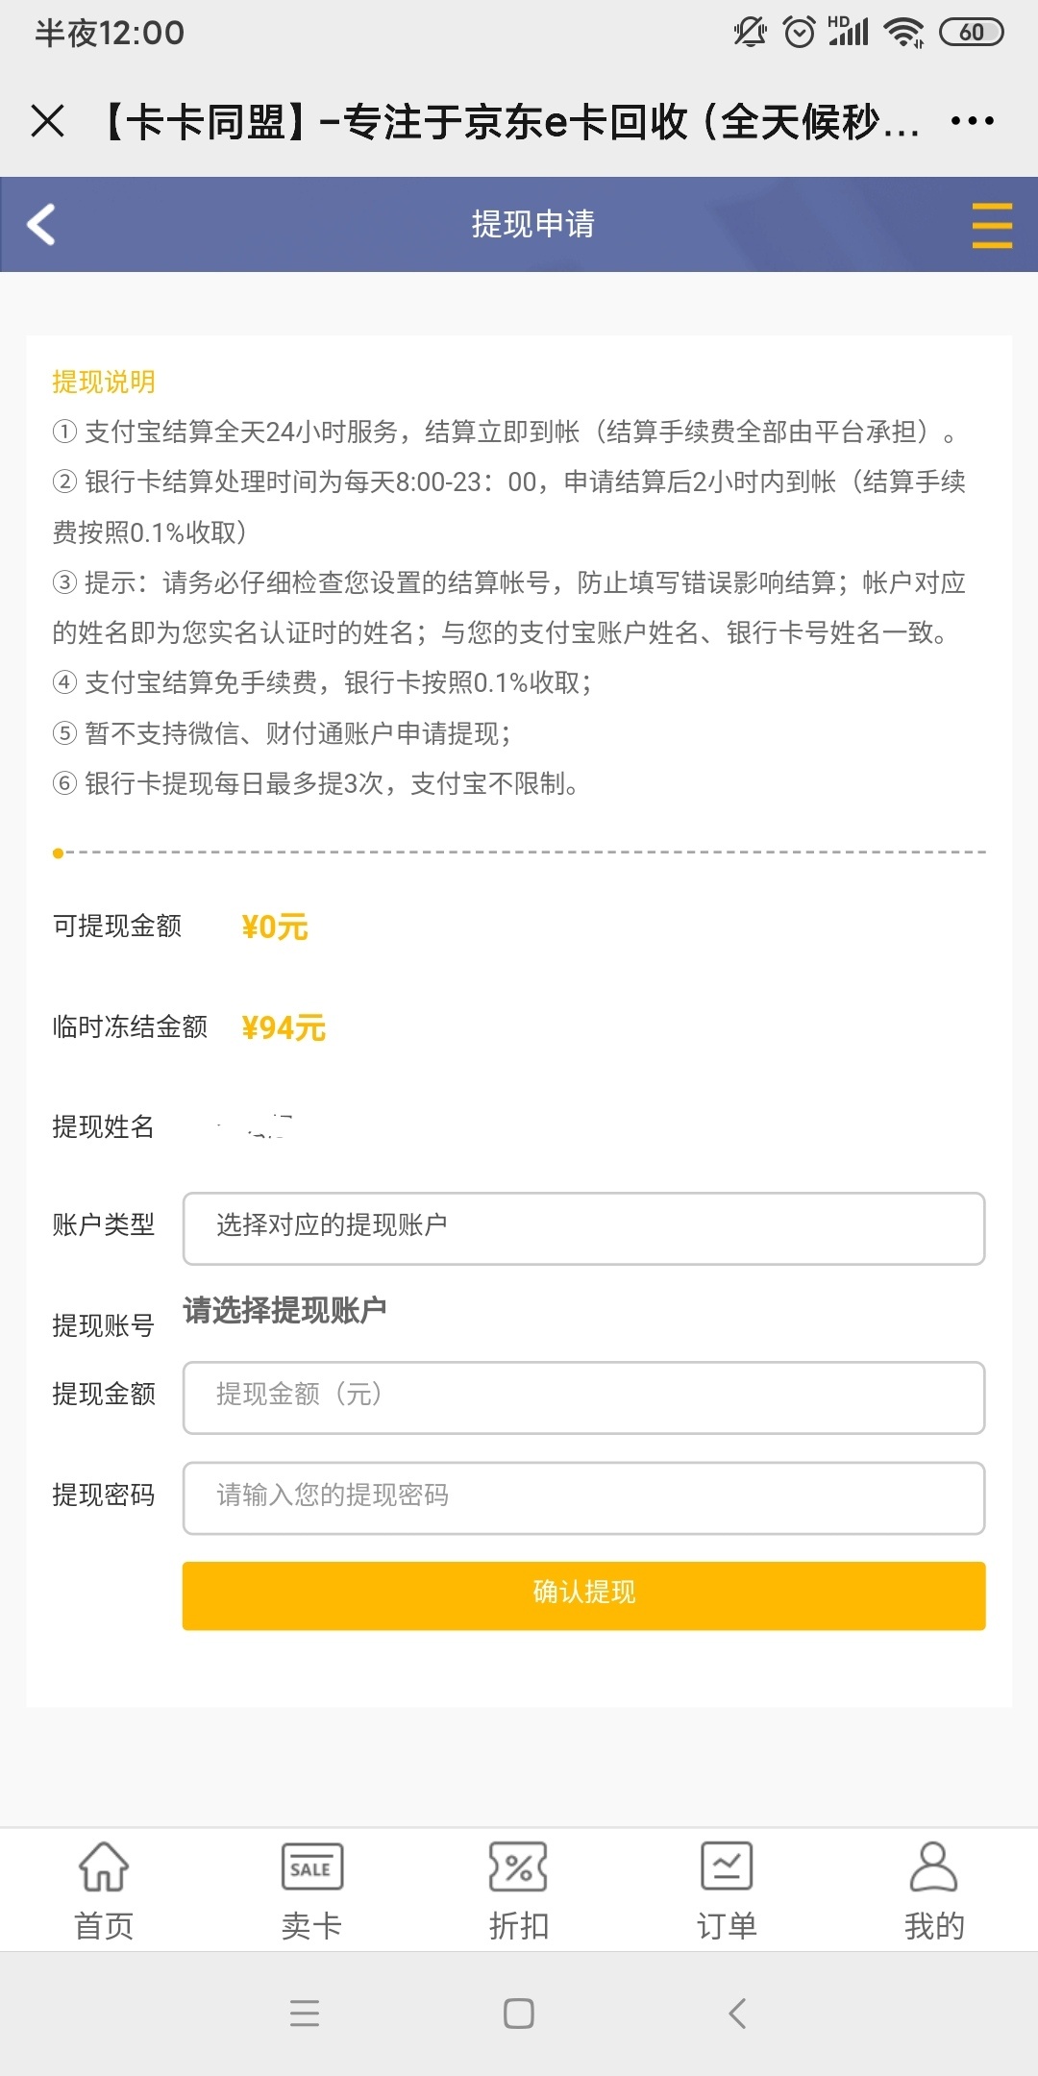Tap the white back arrow in header
The width and height of the screenshot is (1038, 2076).
[41, 225]
